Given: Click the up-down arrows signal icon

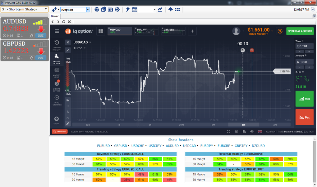Looking at the screenshot, I should pos(54,10).
